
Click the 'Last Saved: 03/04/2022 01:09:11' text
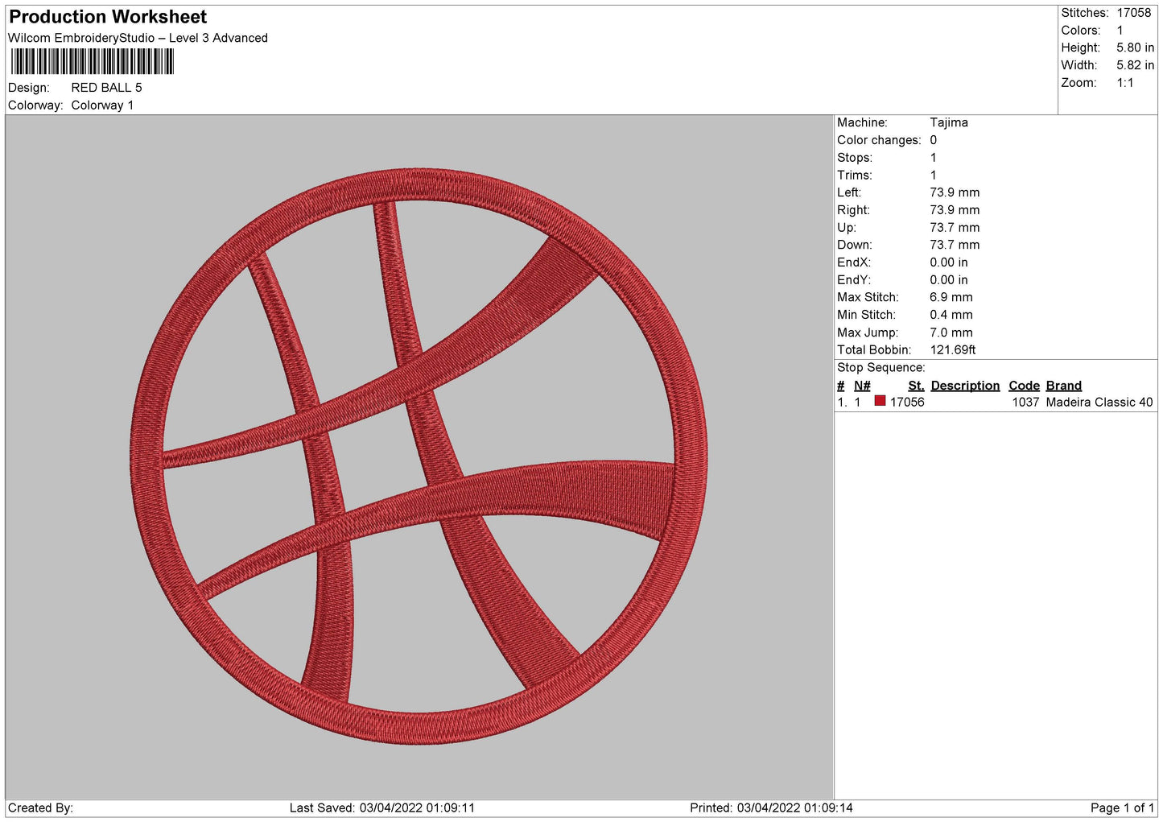point(382,808)
